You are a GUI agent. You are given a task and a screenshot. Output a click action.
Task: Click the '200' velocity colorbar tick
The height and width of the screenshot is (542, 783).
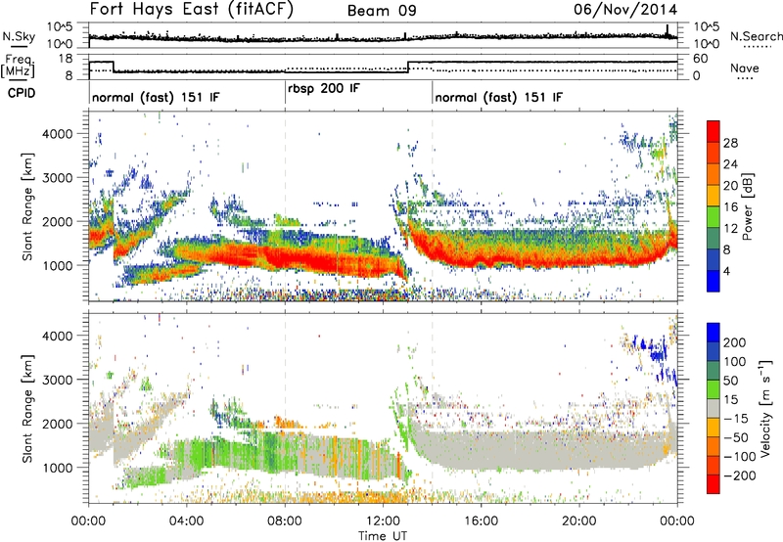[735, 342]
